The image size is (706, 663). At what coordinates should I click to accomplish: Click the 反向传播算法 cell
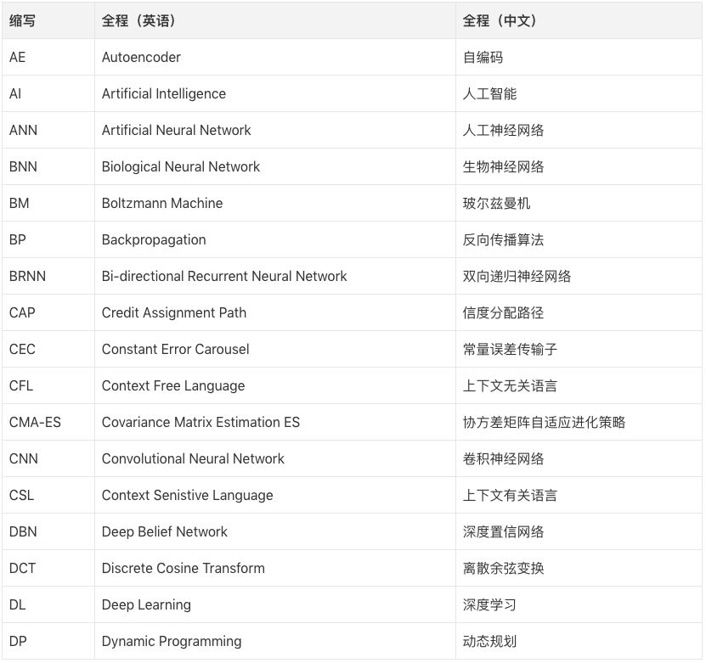pos(579,239)
